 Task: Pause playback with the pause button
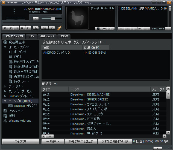click(x=17, y=28)
